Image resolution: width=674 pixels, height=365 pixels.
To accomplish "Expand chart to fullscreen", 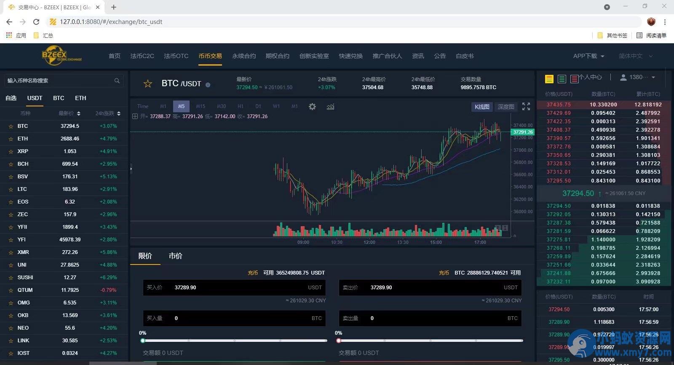I will point(526,106).
